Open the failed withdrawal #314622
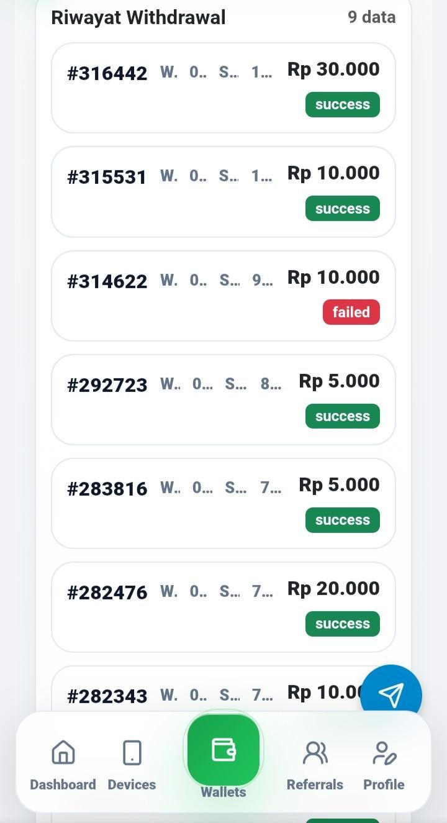This screenshot has height=823, width=447. tap(107, 281)
